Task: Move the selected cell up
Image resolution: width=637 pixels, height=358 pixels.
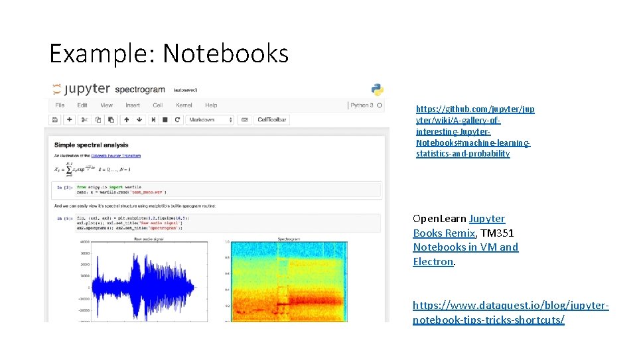Action: point(126,120)
